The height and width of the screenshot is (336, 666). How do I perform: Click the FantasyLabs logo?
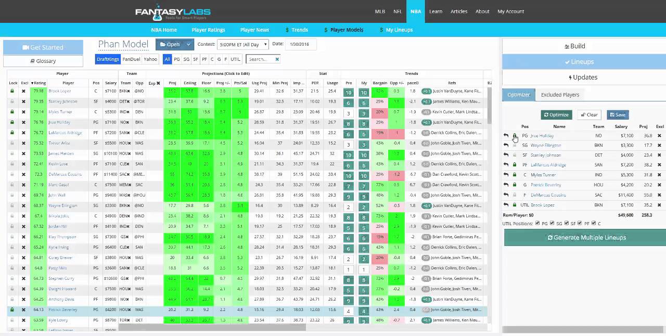(x=173, y=11)
